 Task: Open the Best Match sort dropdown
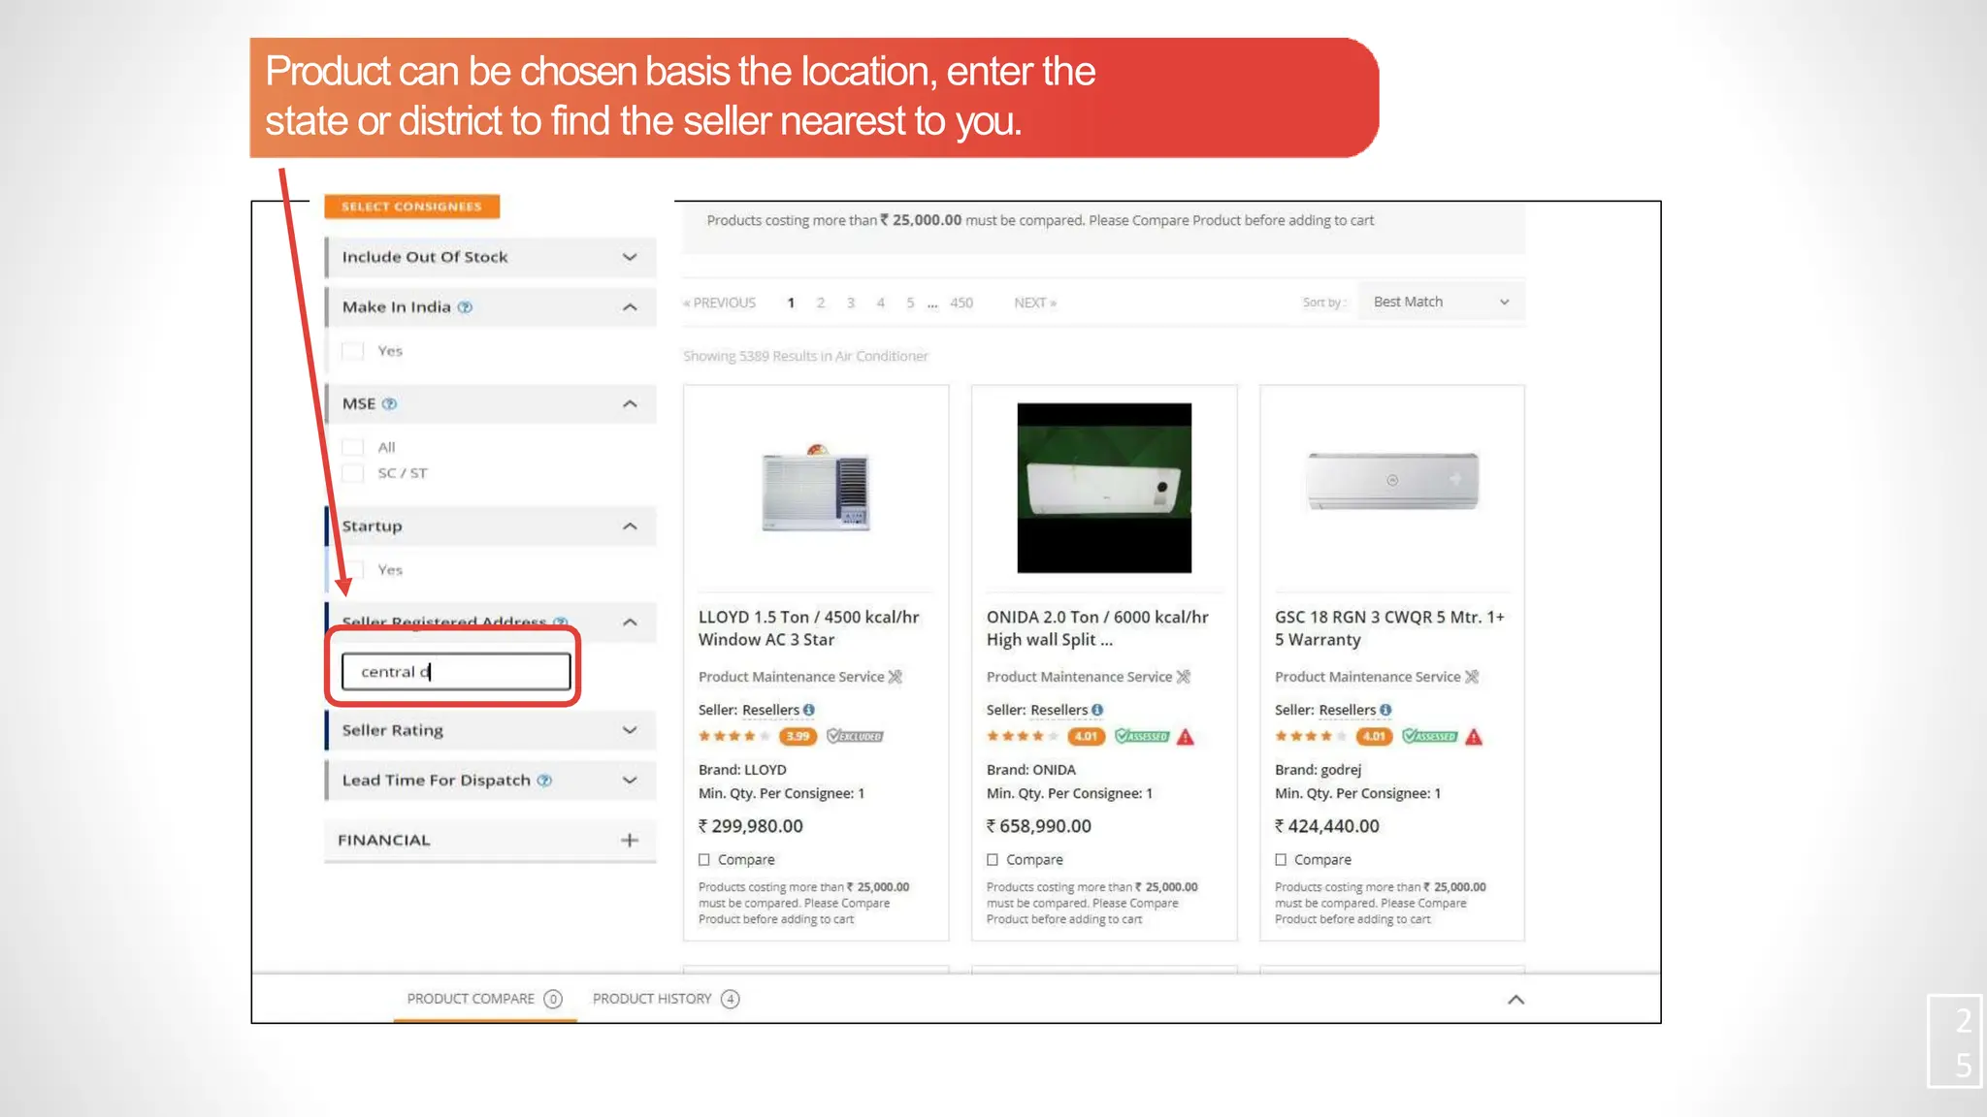pos(1441,303)
